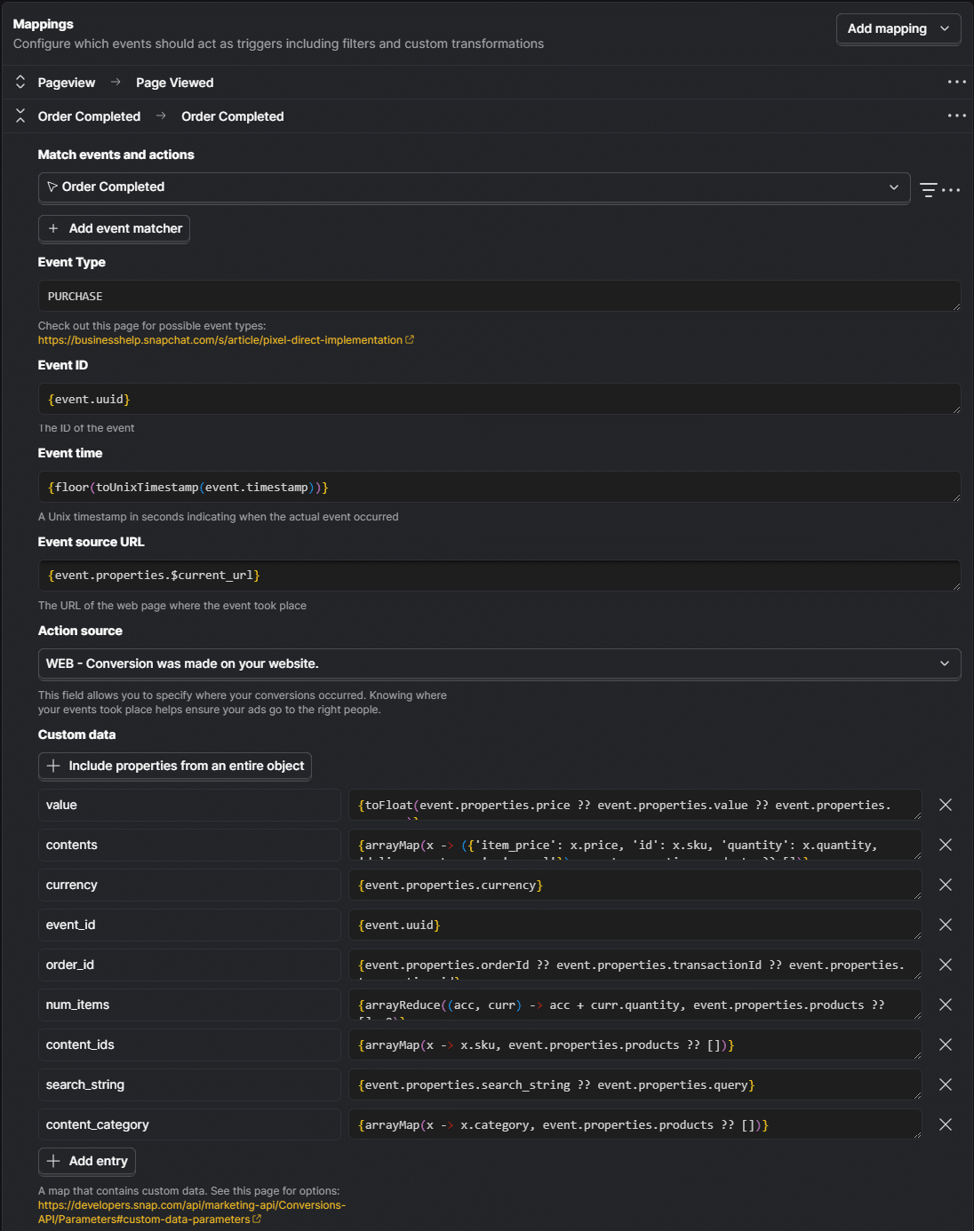The image size is (974, 1231).
Task: Open the Order Completed event matcher dropdown
Action: point(474,187)
